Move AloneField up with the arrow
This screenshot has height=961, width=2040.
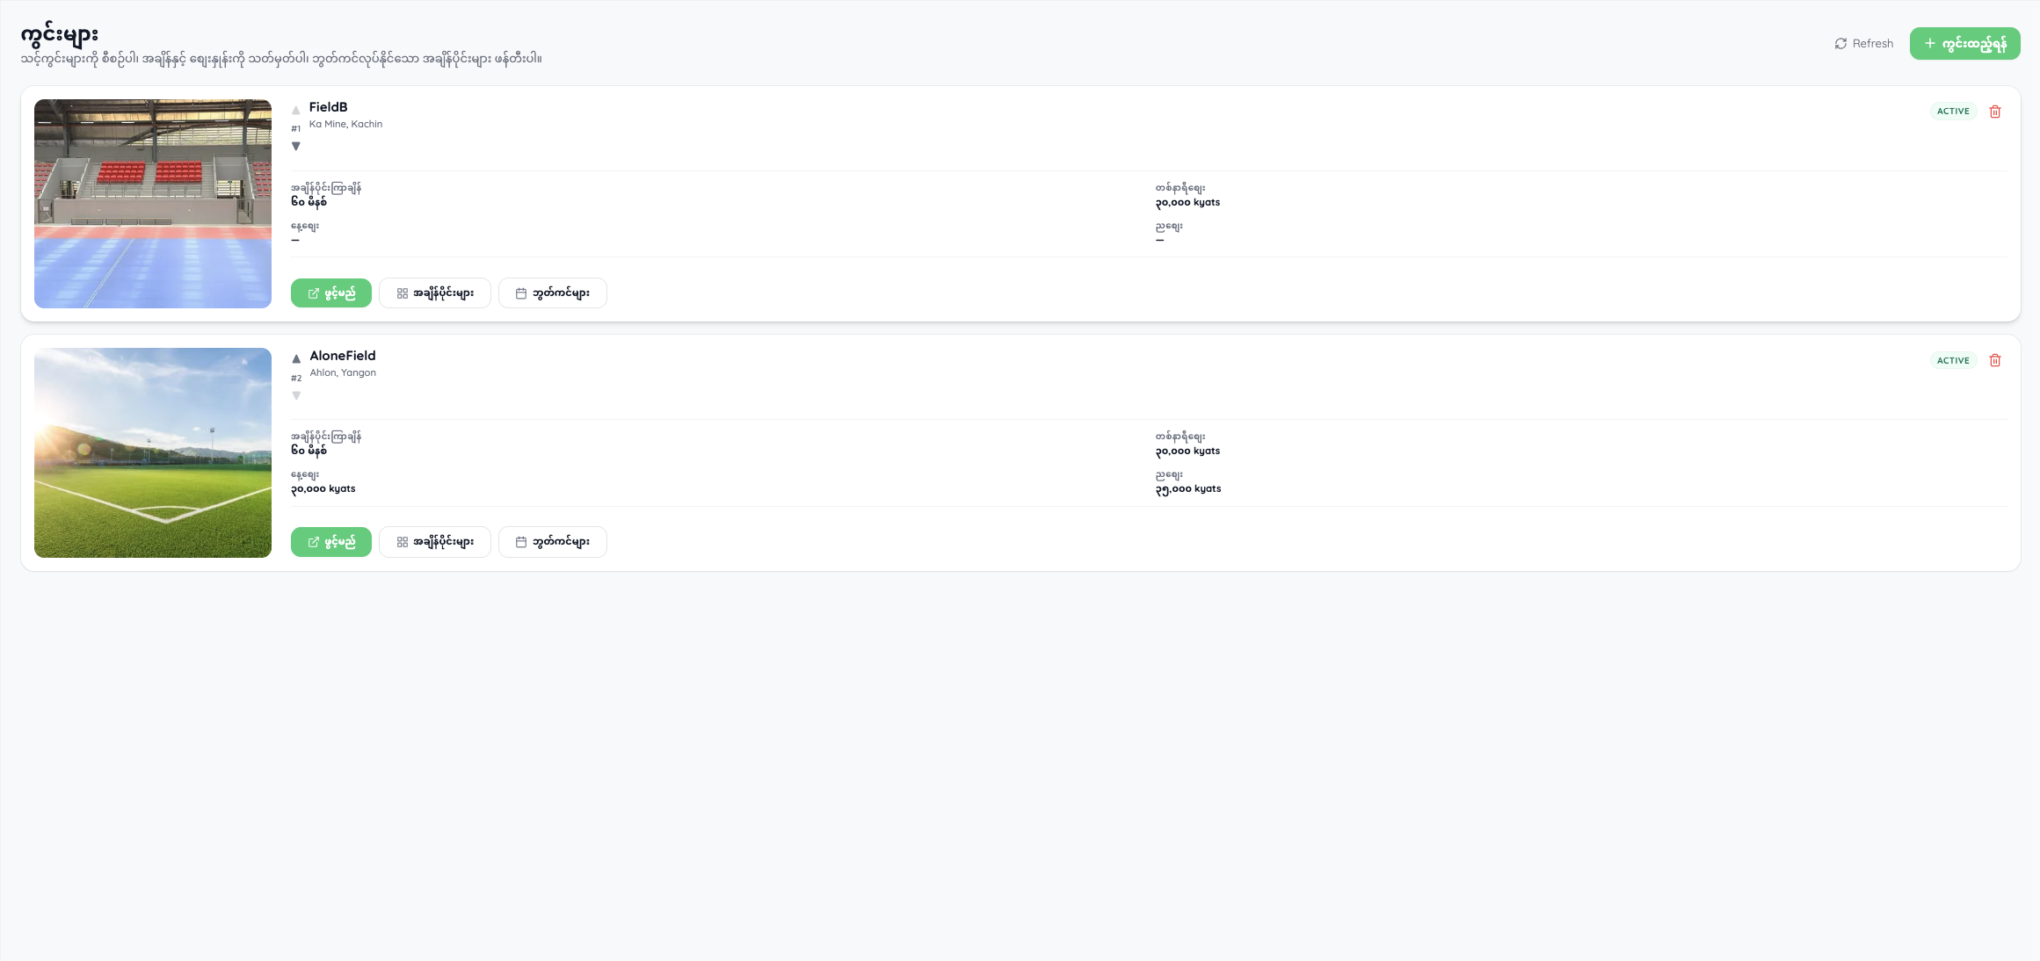click(x=296, y=358)
